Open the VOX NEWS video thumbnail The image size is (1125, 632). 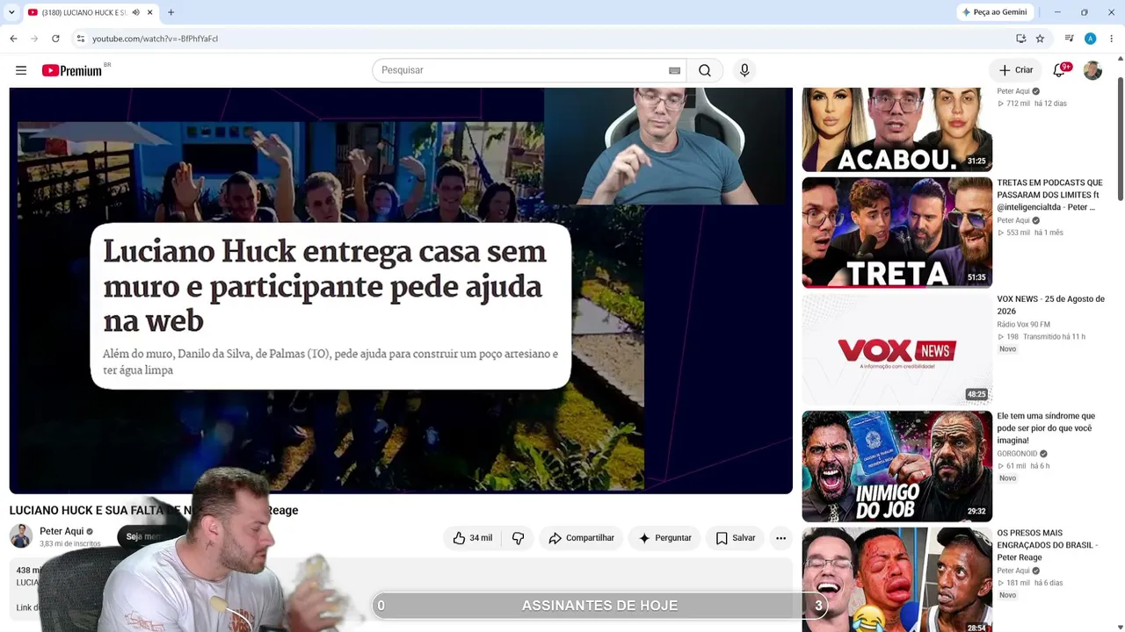896,349
